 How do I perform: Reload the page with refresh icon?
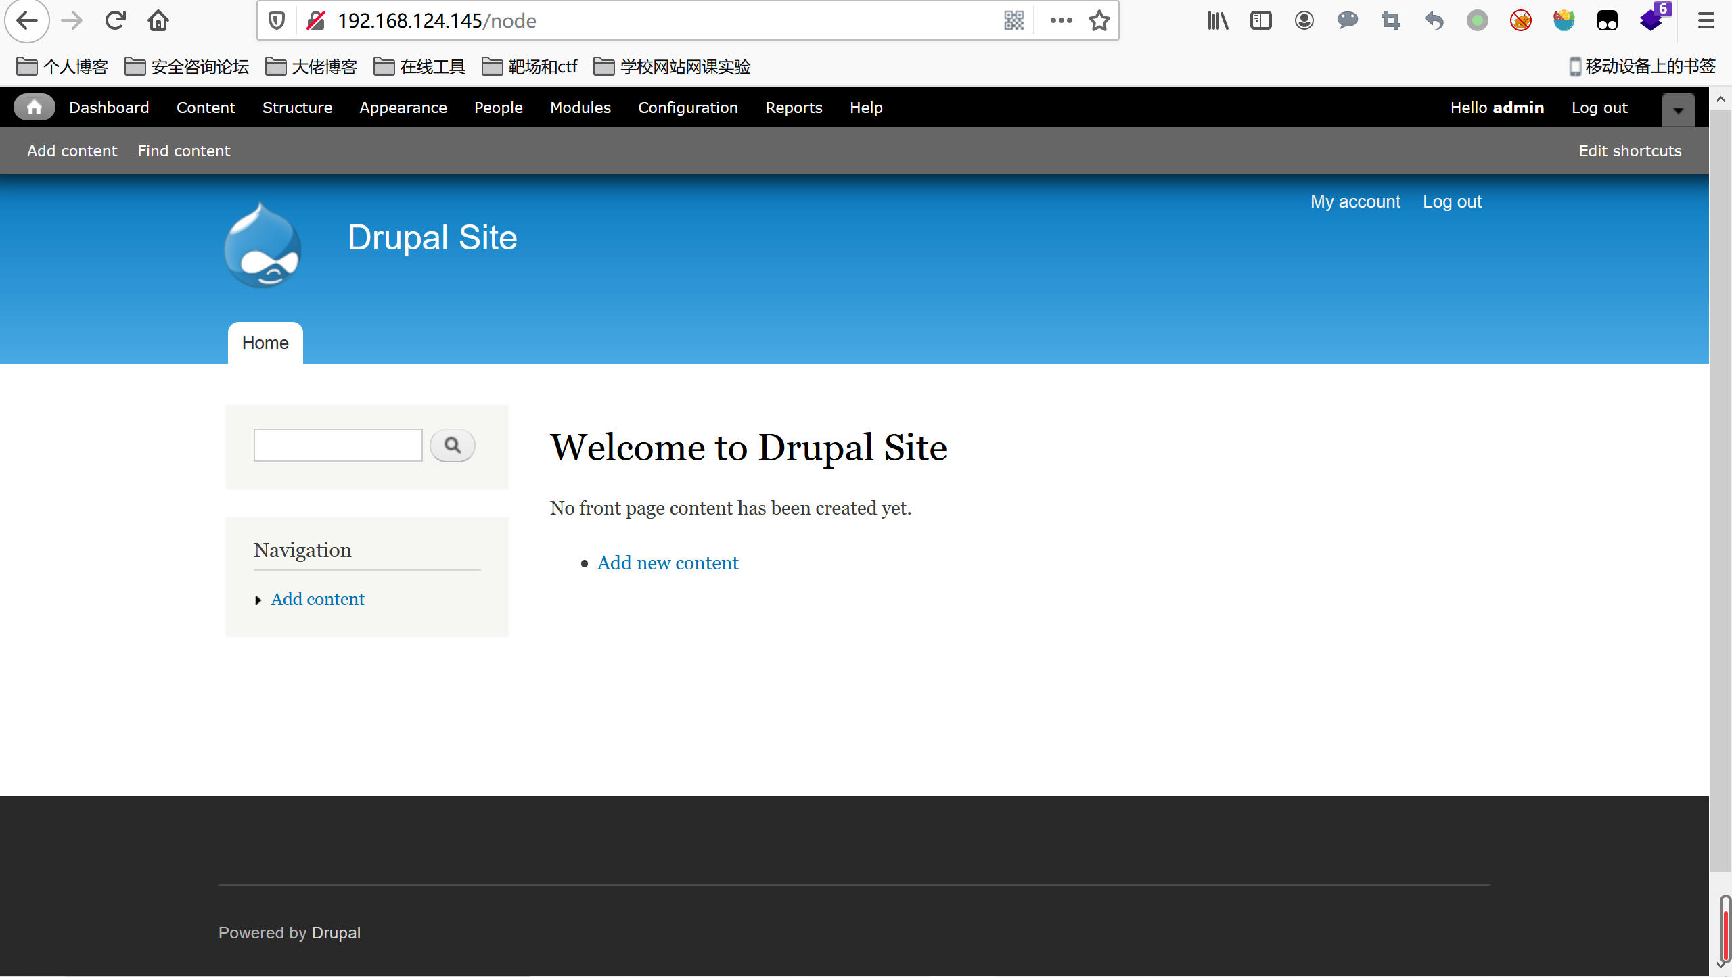pos(115,21)
